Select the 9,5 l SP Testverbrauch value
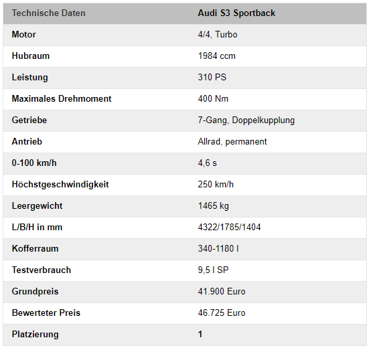The height and width of the screenshot is (352, 371). pyautogui.click(x=213, y=270)
